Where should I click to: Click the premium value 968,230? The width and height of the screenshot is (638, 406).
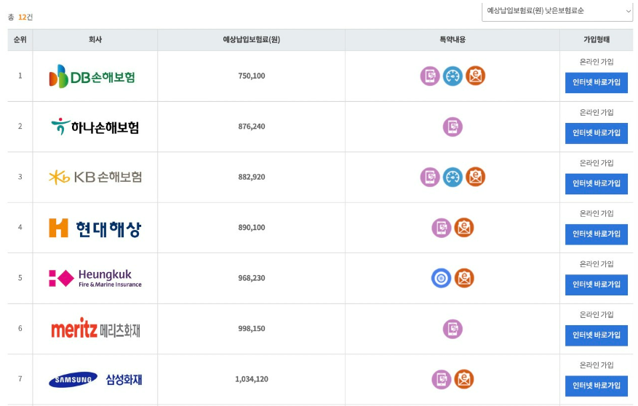[252, 278]
